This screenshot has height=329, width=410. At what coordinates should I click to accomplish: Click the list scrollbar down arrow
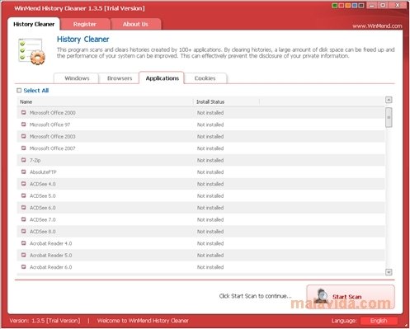pyautogui.click(x=389, y=272)
